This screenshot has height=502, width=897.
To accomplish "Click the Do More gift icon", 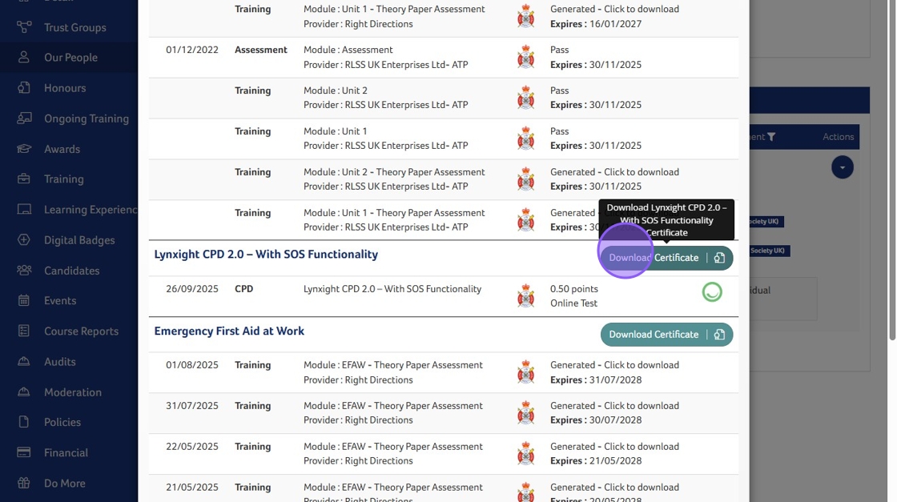I will [x=24, y=483].
